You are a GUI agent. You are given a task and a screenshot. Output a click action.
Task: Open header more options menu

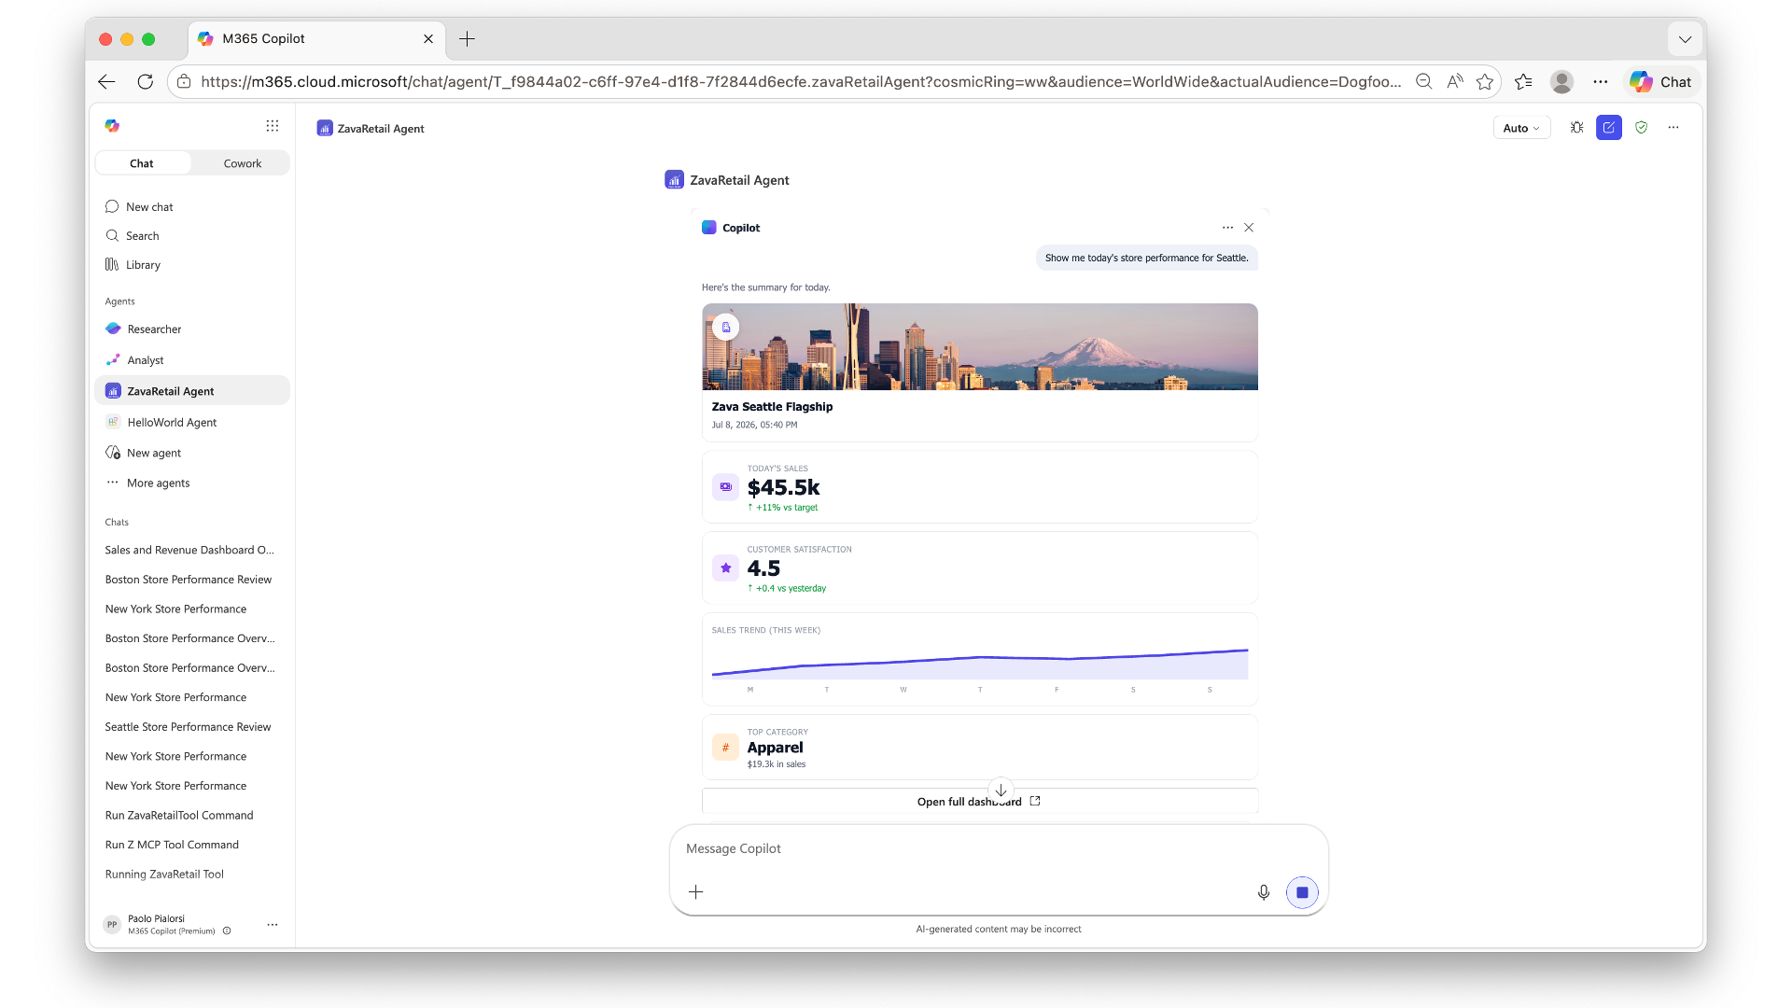point(1673,128)
